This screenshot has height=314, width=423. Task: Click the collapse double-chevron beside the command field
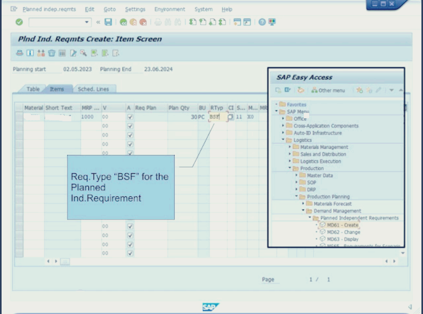pyautogui.click(x=98, y=22)
